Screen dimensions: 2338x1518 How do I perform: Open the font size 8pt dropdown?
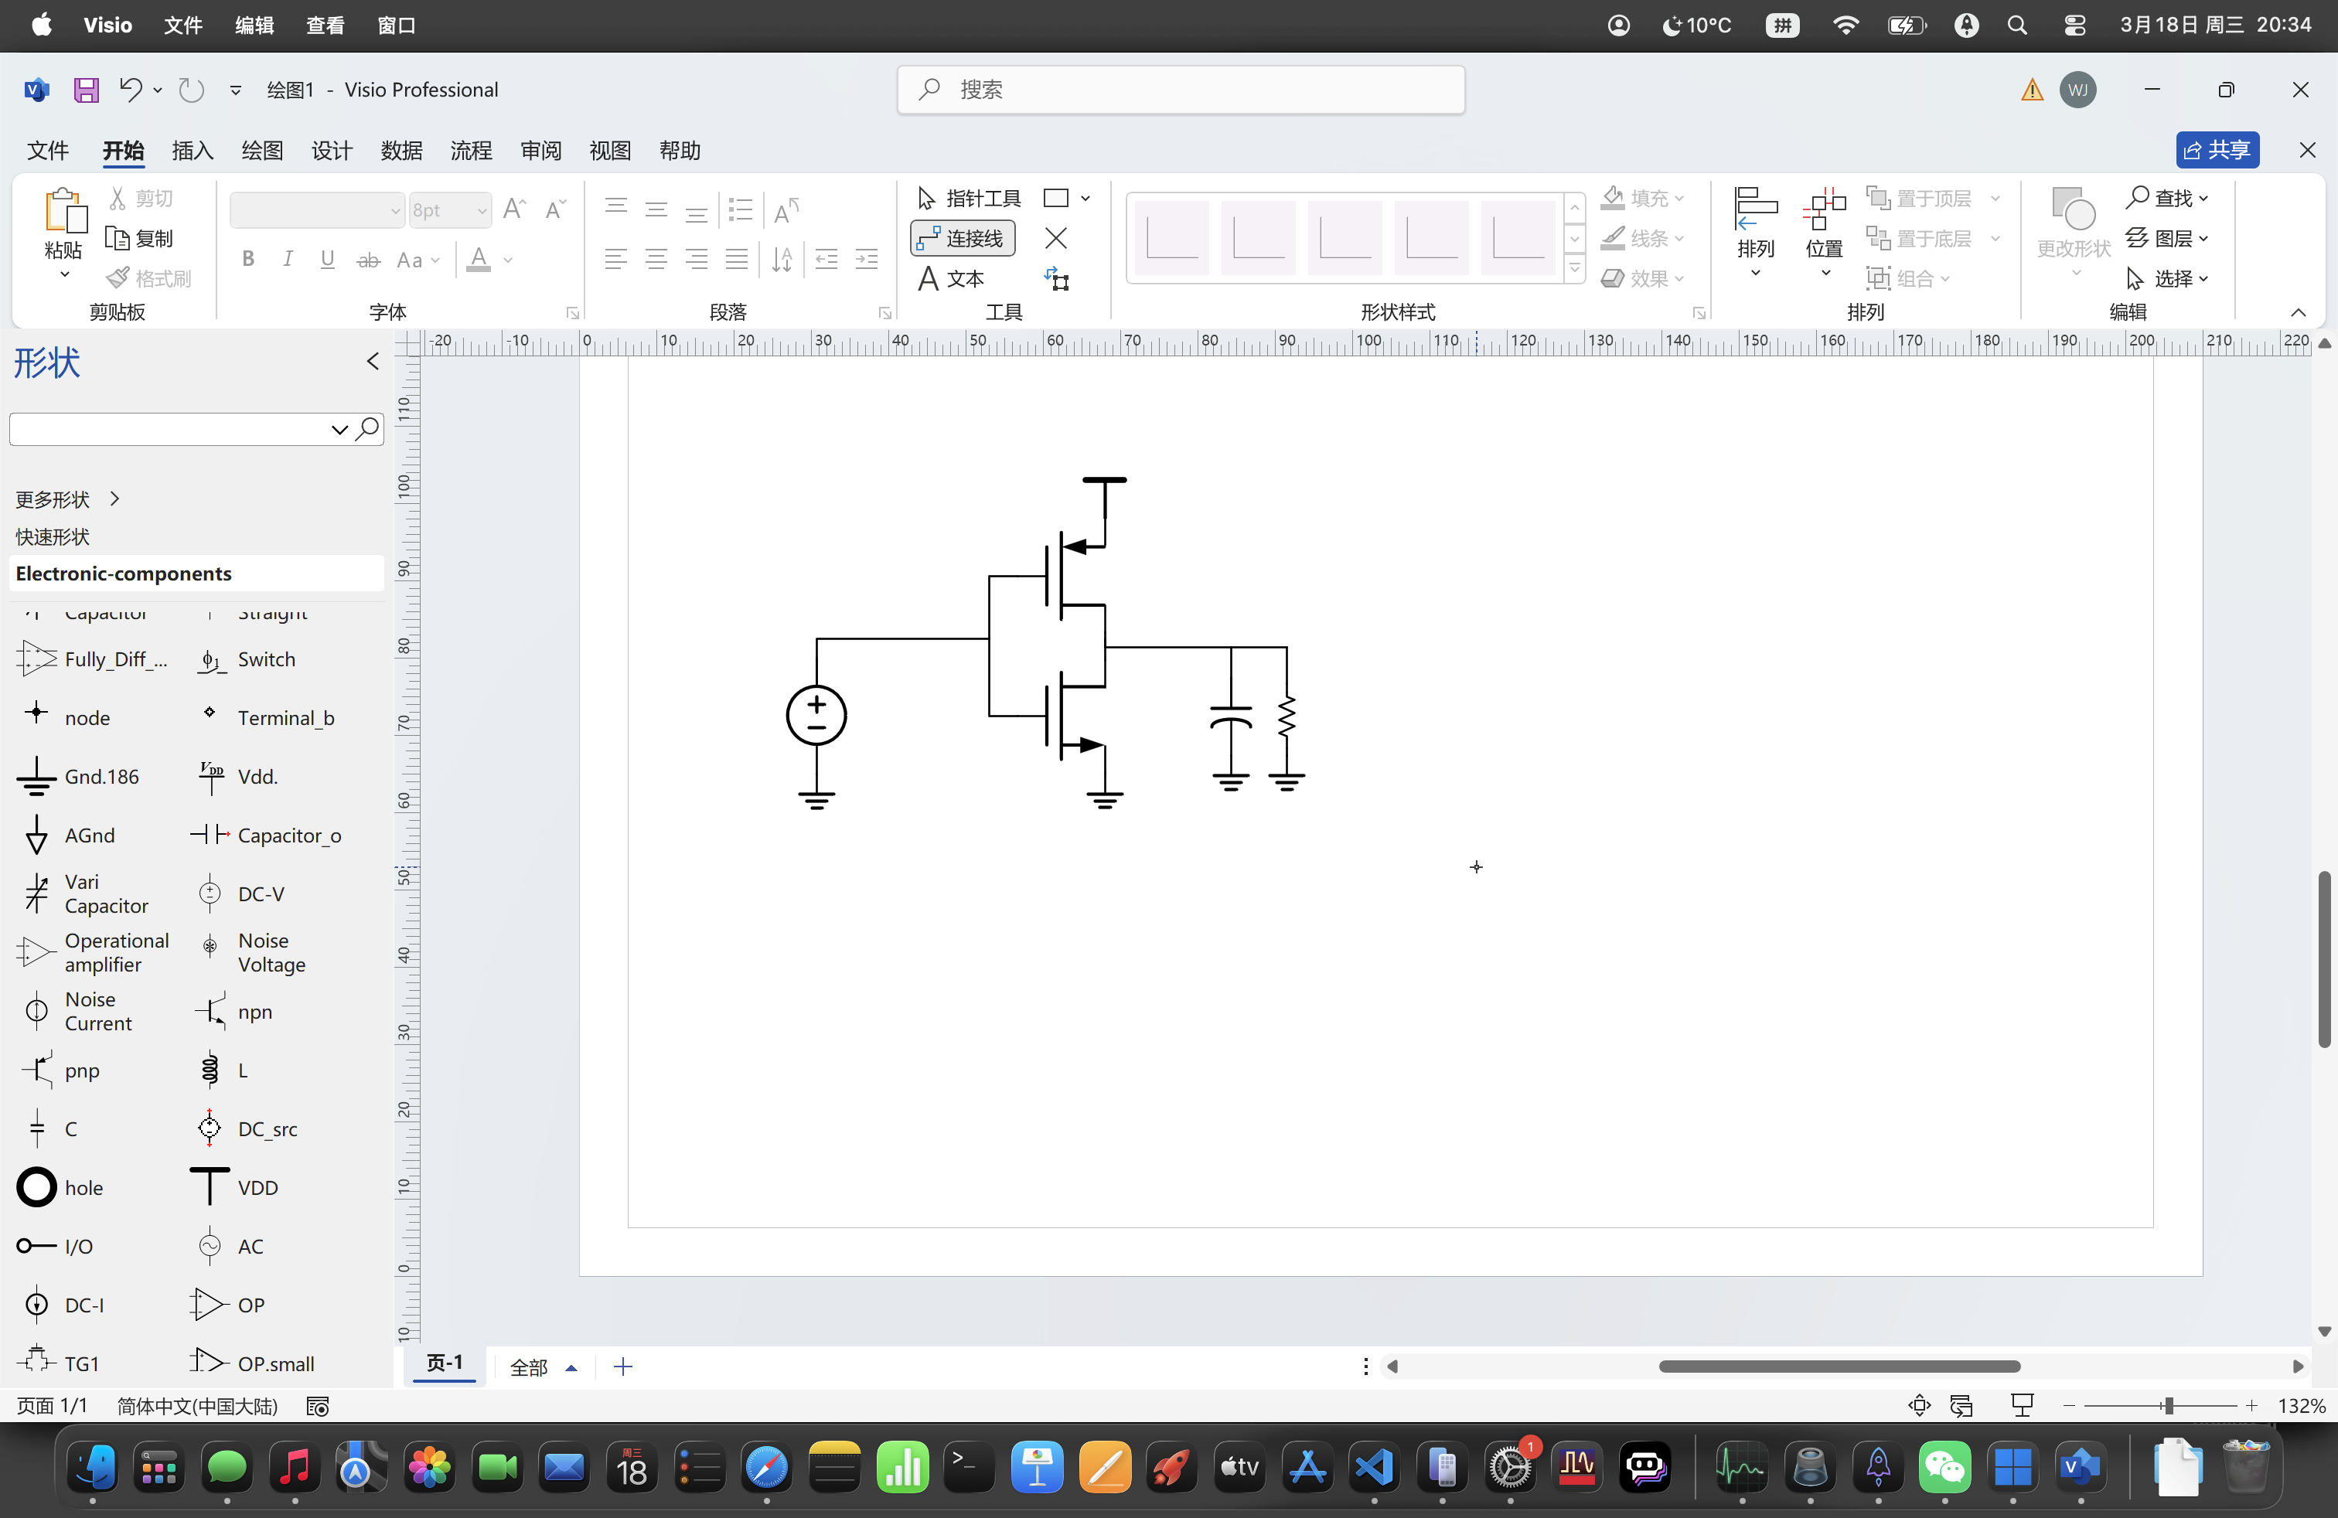pos(482,210)
